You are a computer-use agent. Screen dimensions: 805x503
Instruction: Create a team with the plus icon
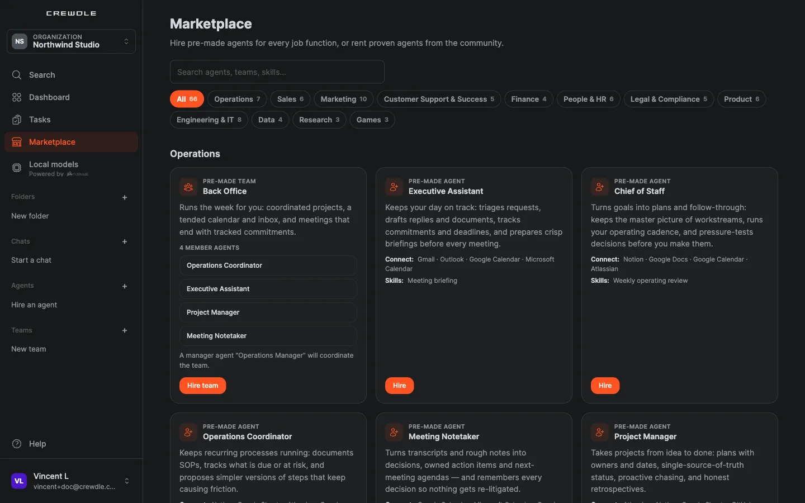coord(125,330)
